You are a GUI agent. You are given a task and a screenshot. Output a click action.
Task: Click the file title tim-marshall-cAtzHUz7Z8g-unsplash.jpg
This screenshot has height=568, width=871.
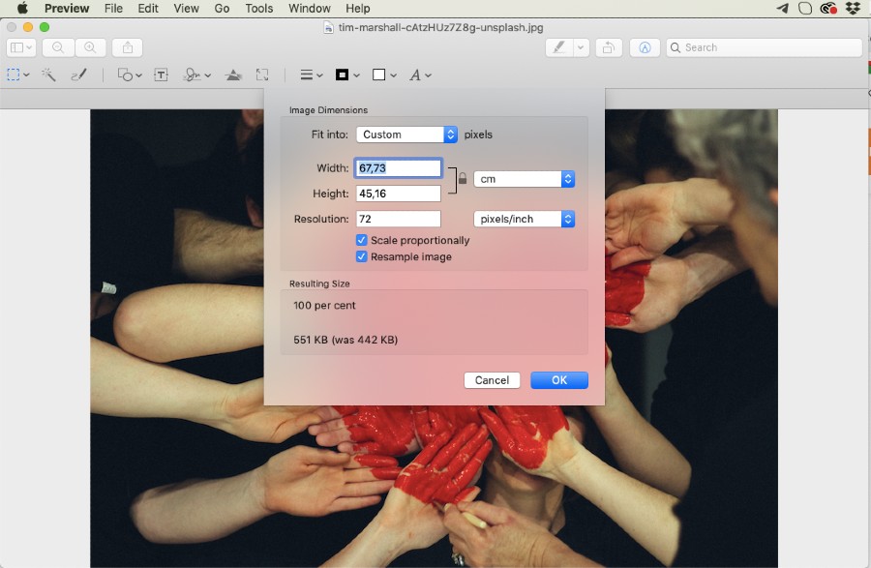pyautogui.click(x=441, y=27)
